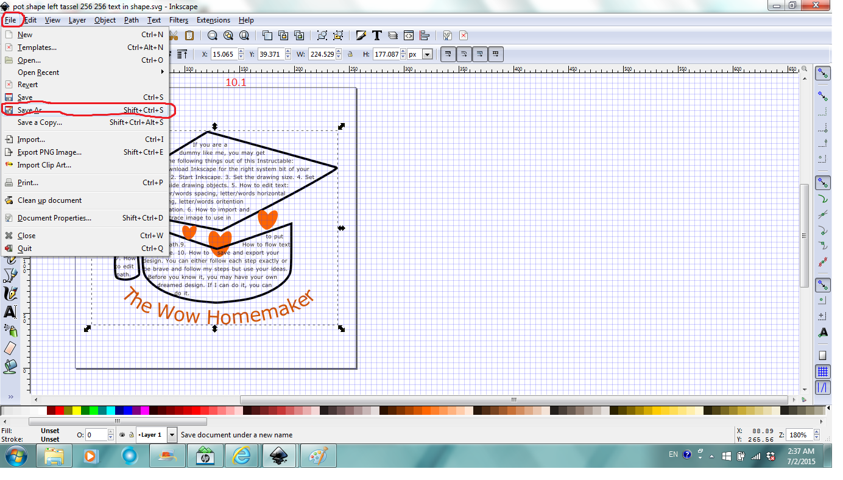
Task: Open the XML editor from the toolbar
Action: click(409, 35)
